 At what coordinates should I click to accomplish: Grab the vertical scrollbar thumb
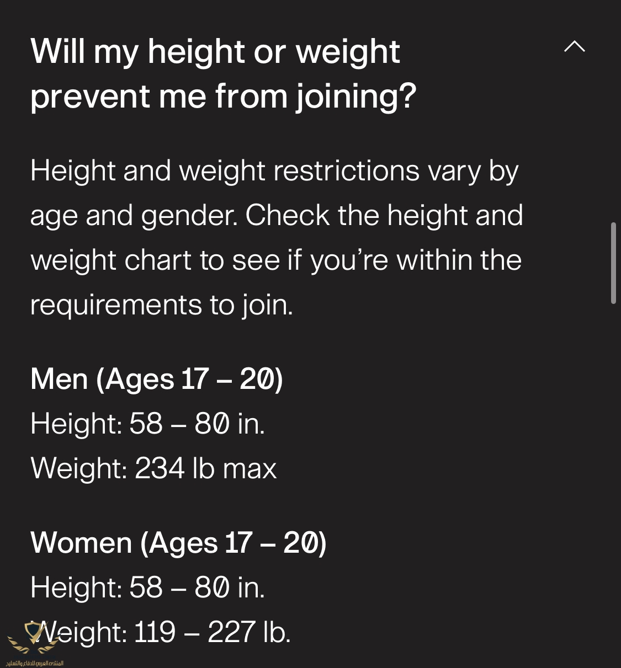(x=613, y=263)
